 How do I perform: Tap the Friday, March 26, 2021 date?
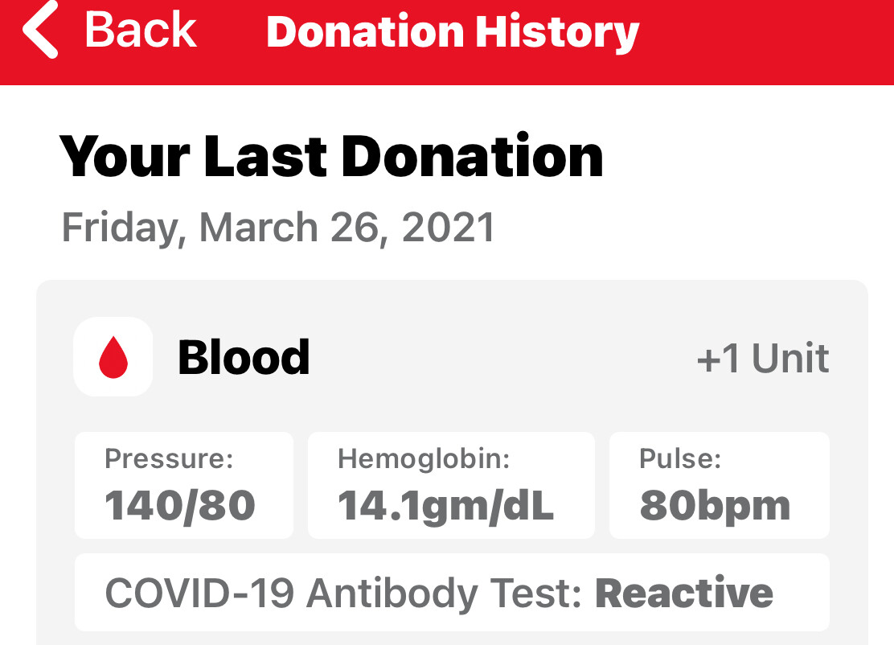tap(278, 228)
